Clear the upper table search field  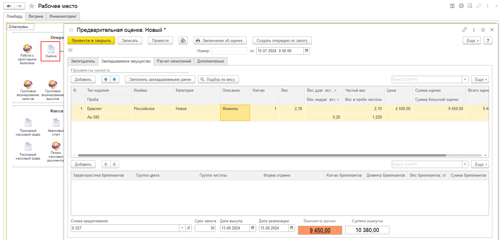point(465,79)
